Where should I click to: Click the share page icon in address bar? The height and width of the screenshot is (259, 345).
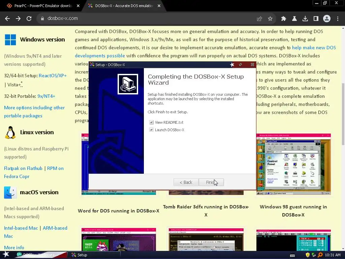[x=259, y=19]
